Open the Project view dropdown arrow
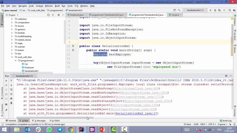Viewport: 237px width, 133px height. (x=17, y=15)
